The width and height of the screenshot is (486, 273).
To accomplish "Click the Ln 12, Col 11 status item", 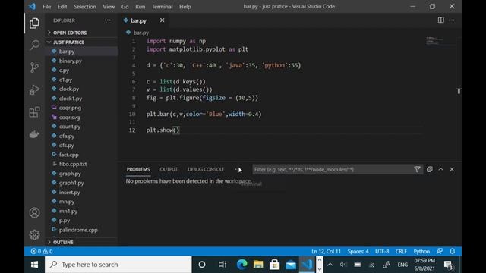I will [x=326, y=251].
